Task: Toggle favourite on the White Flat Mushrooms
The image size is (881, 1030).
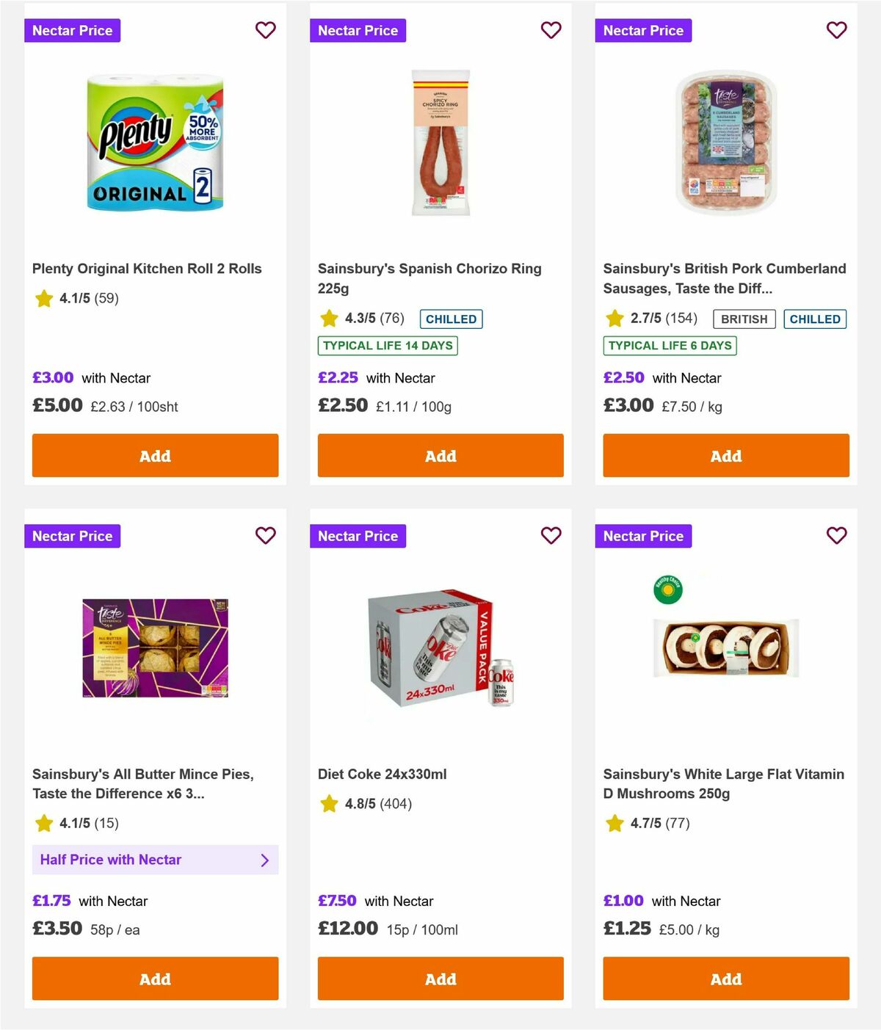Action: (836, 536)
